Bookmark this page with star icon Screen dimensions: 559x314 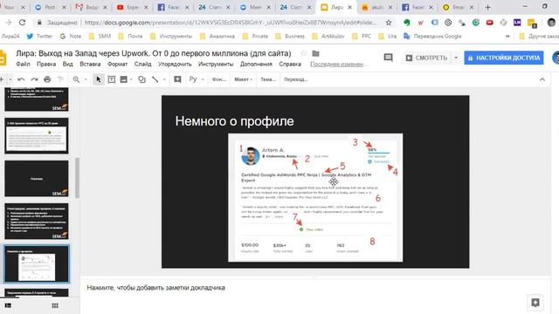pos(389,23)
